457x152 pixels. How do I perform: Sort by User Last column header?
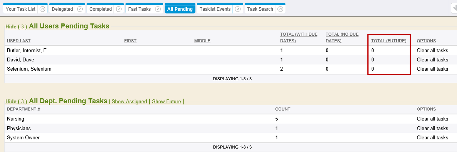click(x=18, y=41)
